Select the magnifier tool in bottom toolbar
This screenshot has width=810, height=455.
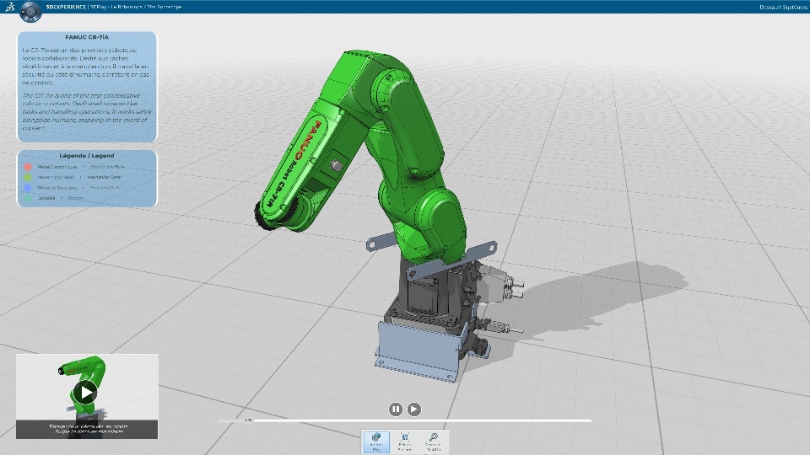pyautogui.click(x=433, y=442)
